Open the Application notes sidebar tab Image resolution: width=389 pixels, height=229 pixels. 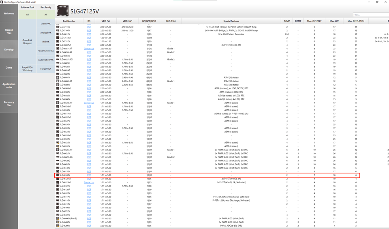[9, 86]
